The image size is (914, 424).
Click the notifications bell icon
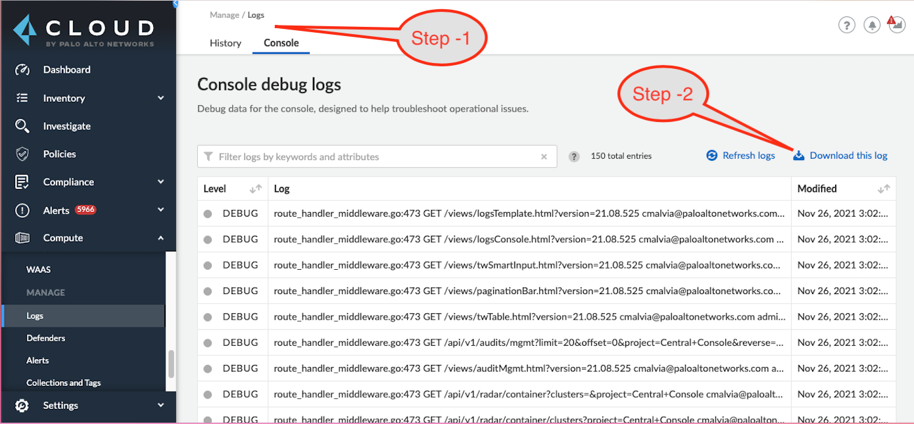tap(872, 24)
